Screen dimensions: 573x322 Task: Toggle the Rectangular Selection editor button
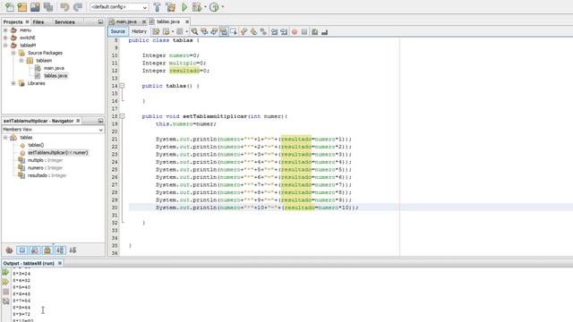[x=234, y=32]
